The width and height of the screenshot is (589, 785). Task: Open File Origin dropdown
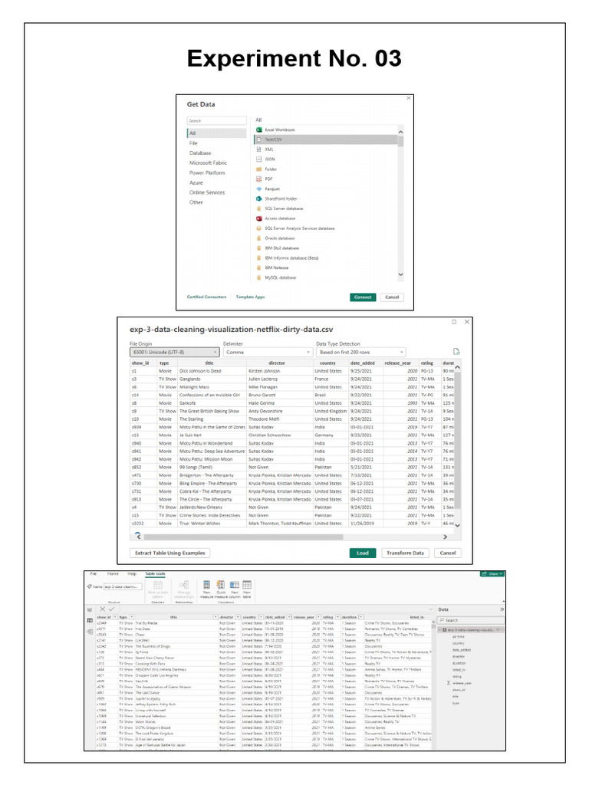(174, 352)
